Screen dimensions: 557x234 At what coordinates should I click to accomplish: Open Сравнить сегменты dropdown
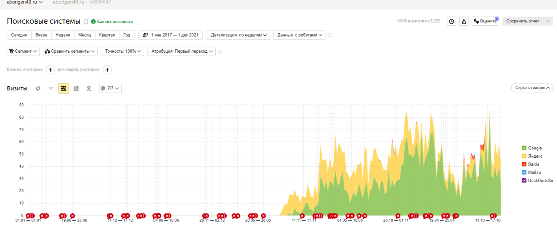pos(70,51)
